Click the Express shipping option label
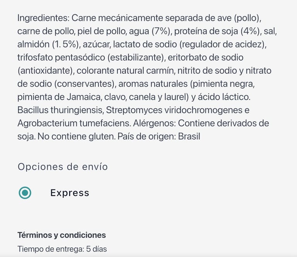The image size is (297, 257). pos(70,193)
